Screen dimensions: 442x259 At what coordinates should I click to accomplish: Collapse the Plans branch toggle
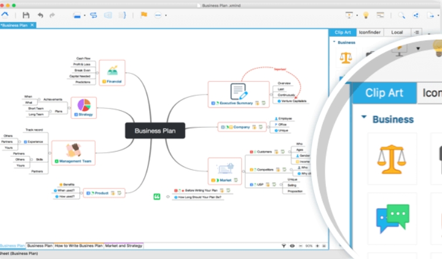point(50,111)
